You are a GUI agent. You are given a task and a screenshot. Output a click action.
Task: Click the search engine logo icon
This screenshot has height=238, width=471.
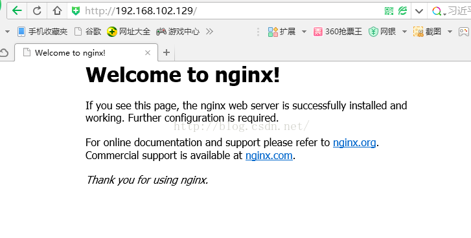click(437, 12)
